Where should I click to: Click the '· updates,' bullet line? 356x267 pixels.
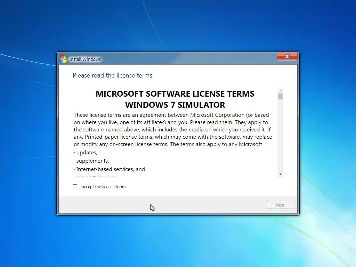point(86,153)
